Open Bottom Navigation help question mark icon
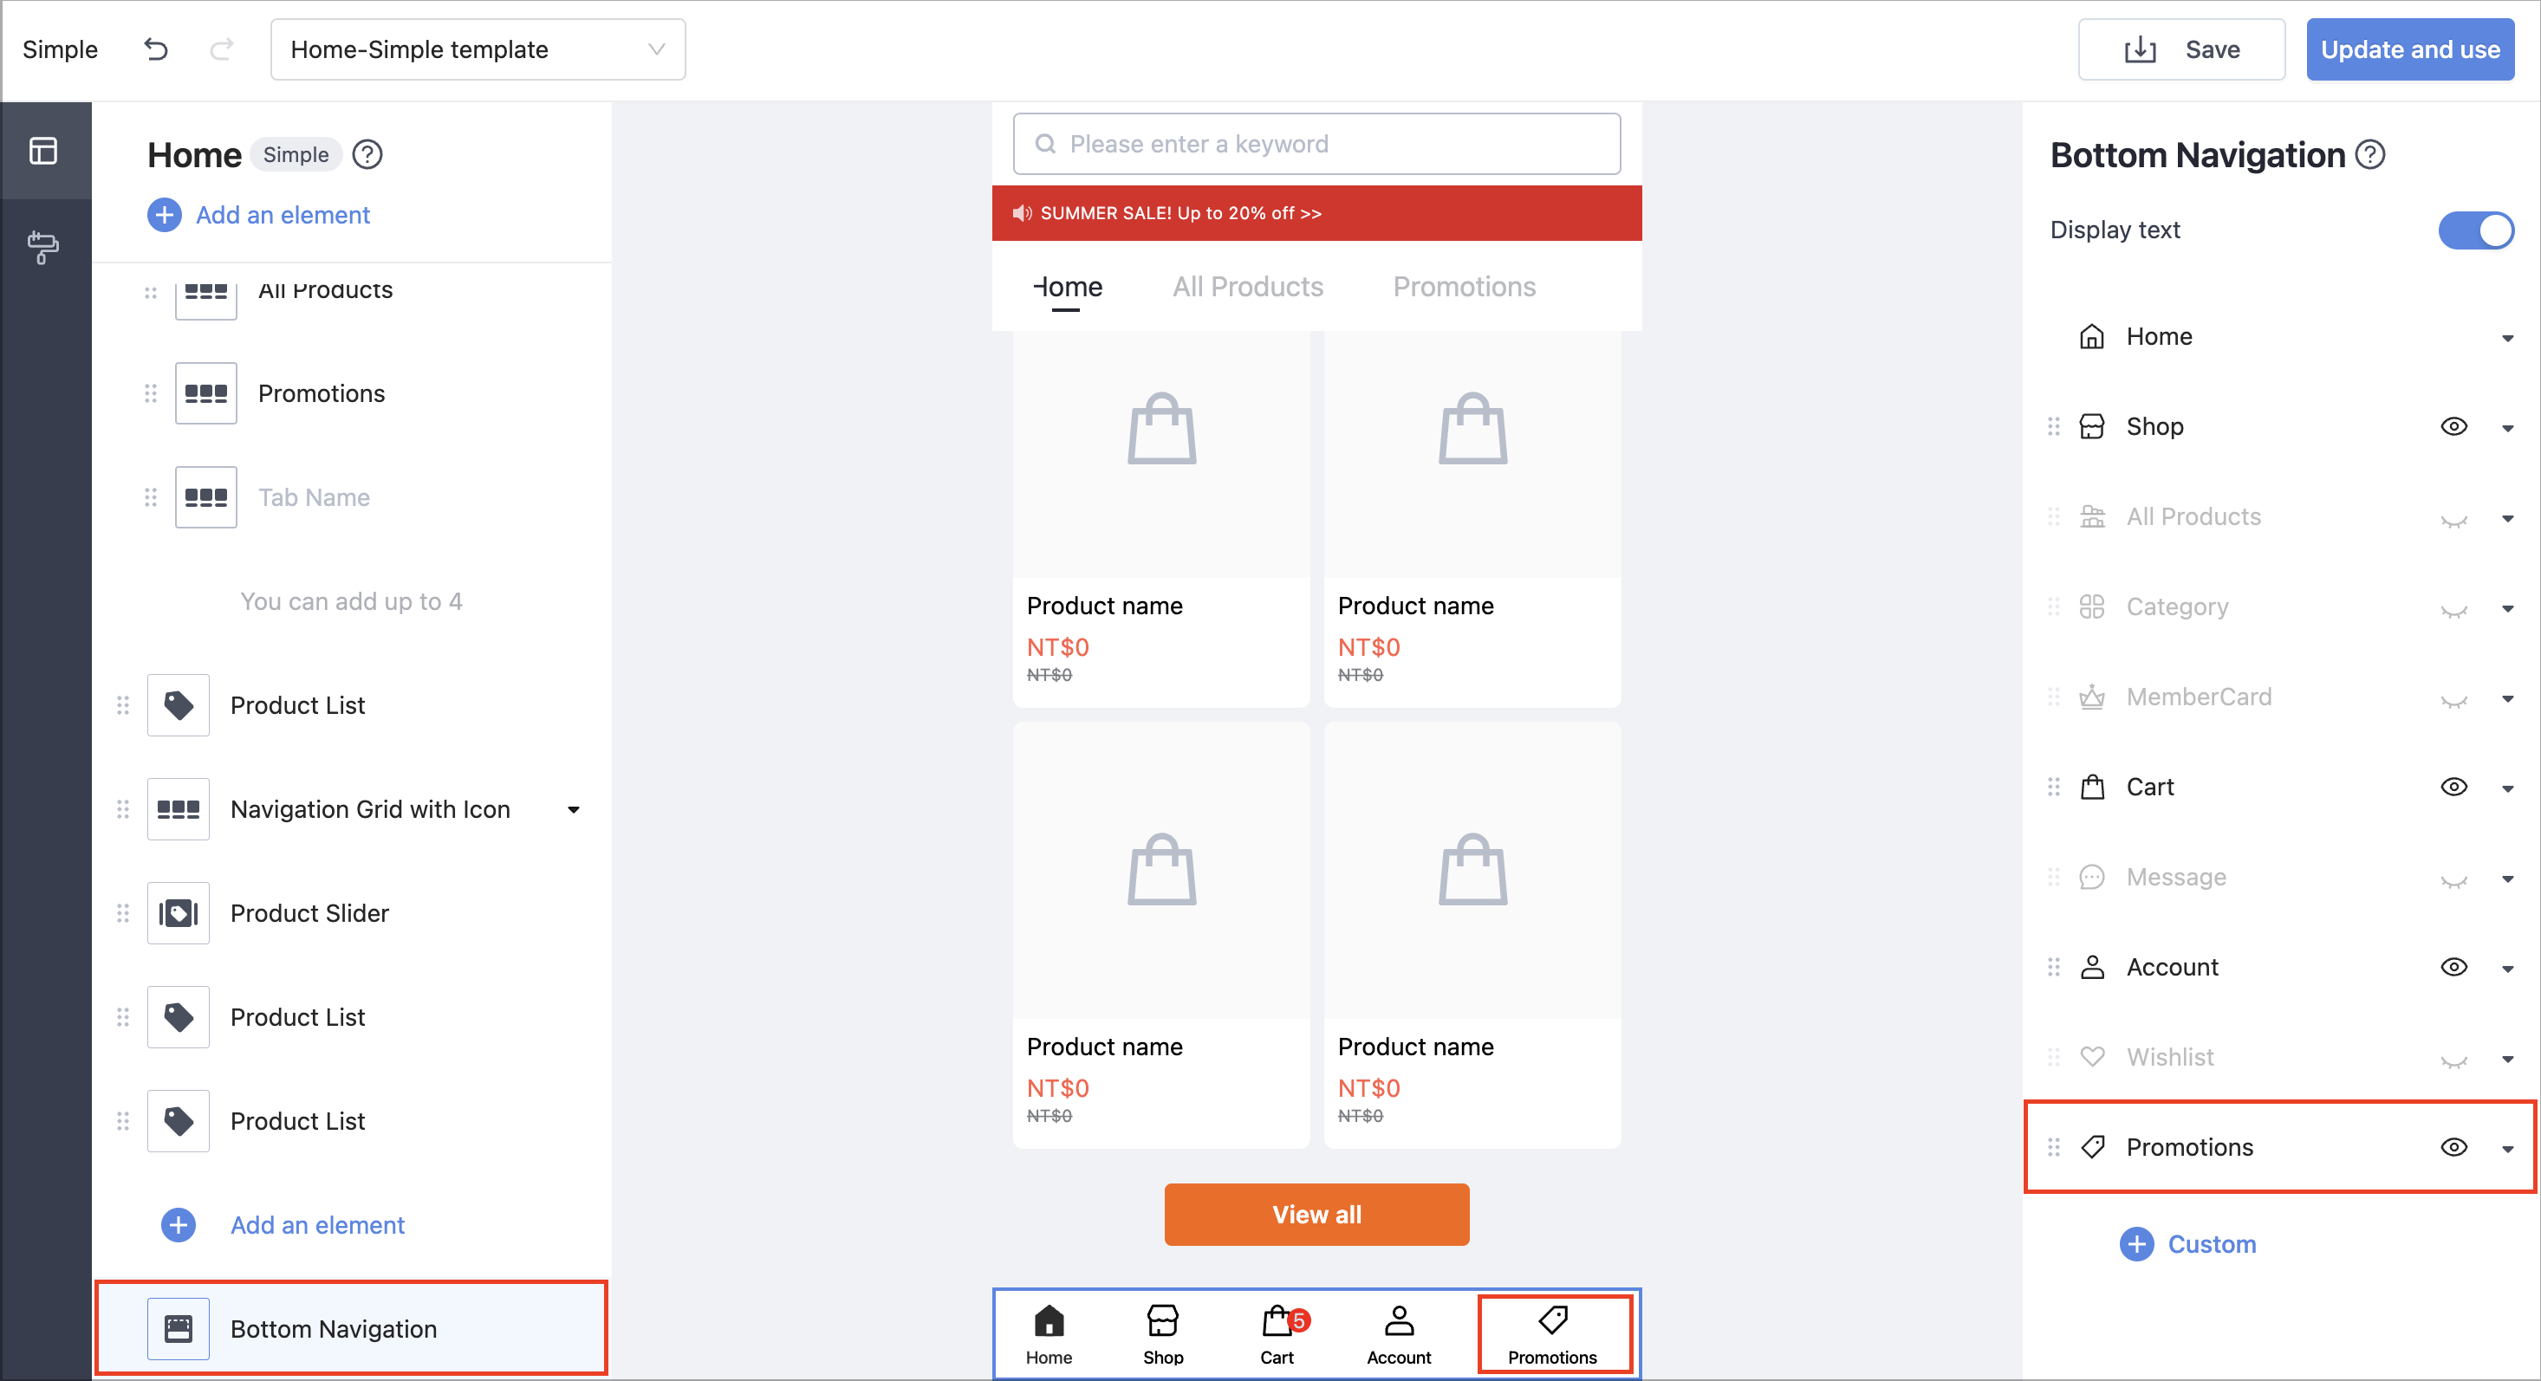 (x=2370, y=155)
